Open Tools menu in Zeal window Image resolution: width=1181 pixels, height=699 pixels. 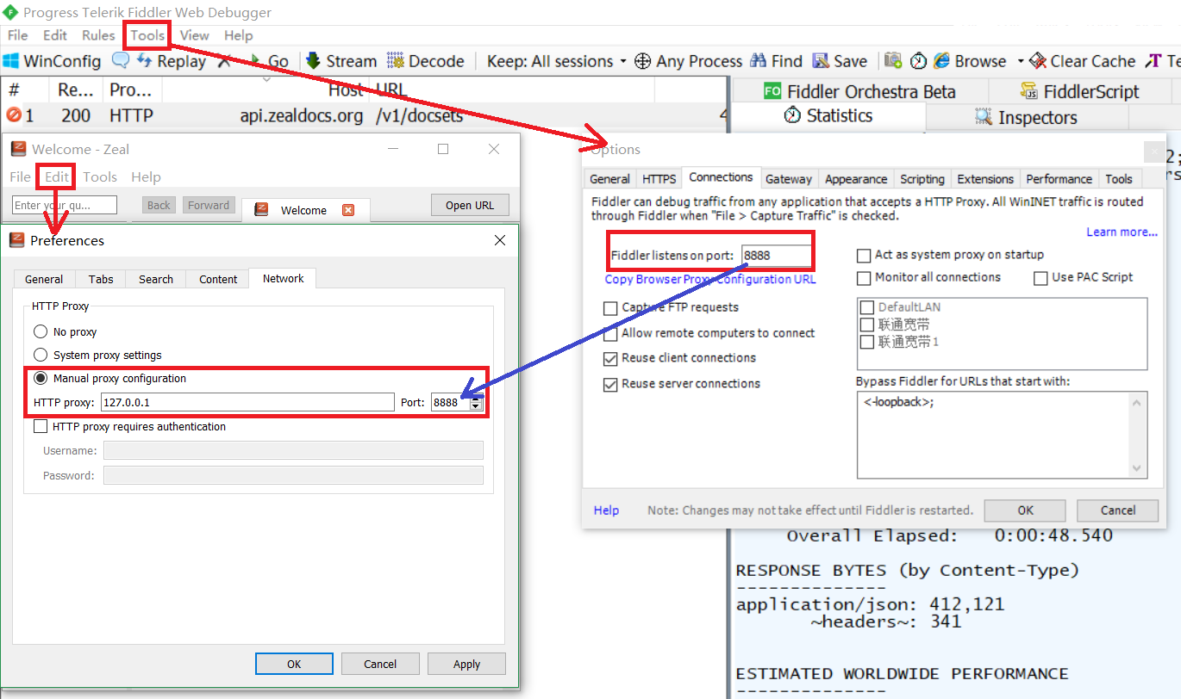pos(100,176)
